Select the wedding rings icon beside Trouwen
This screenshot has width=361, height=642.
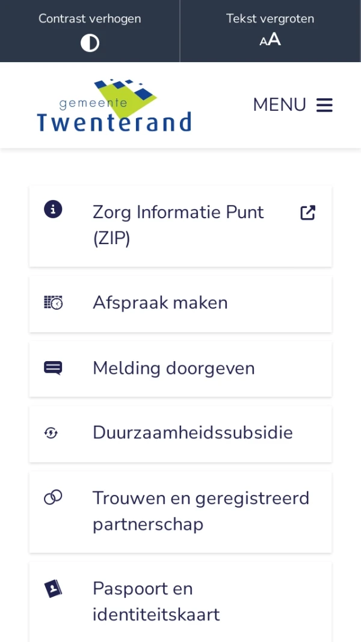click(x=53, y=498)
